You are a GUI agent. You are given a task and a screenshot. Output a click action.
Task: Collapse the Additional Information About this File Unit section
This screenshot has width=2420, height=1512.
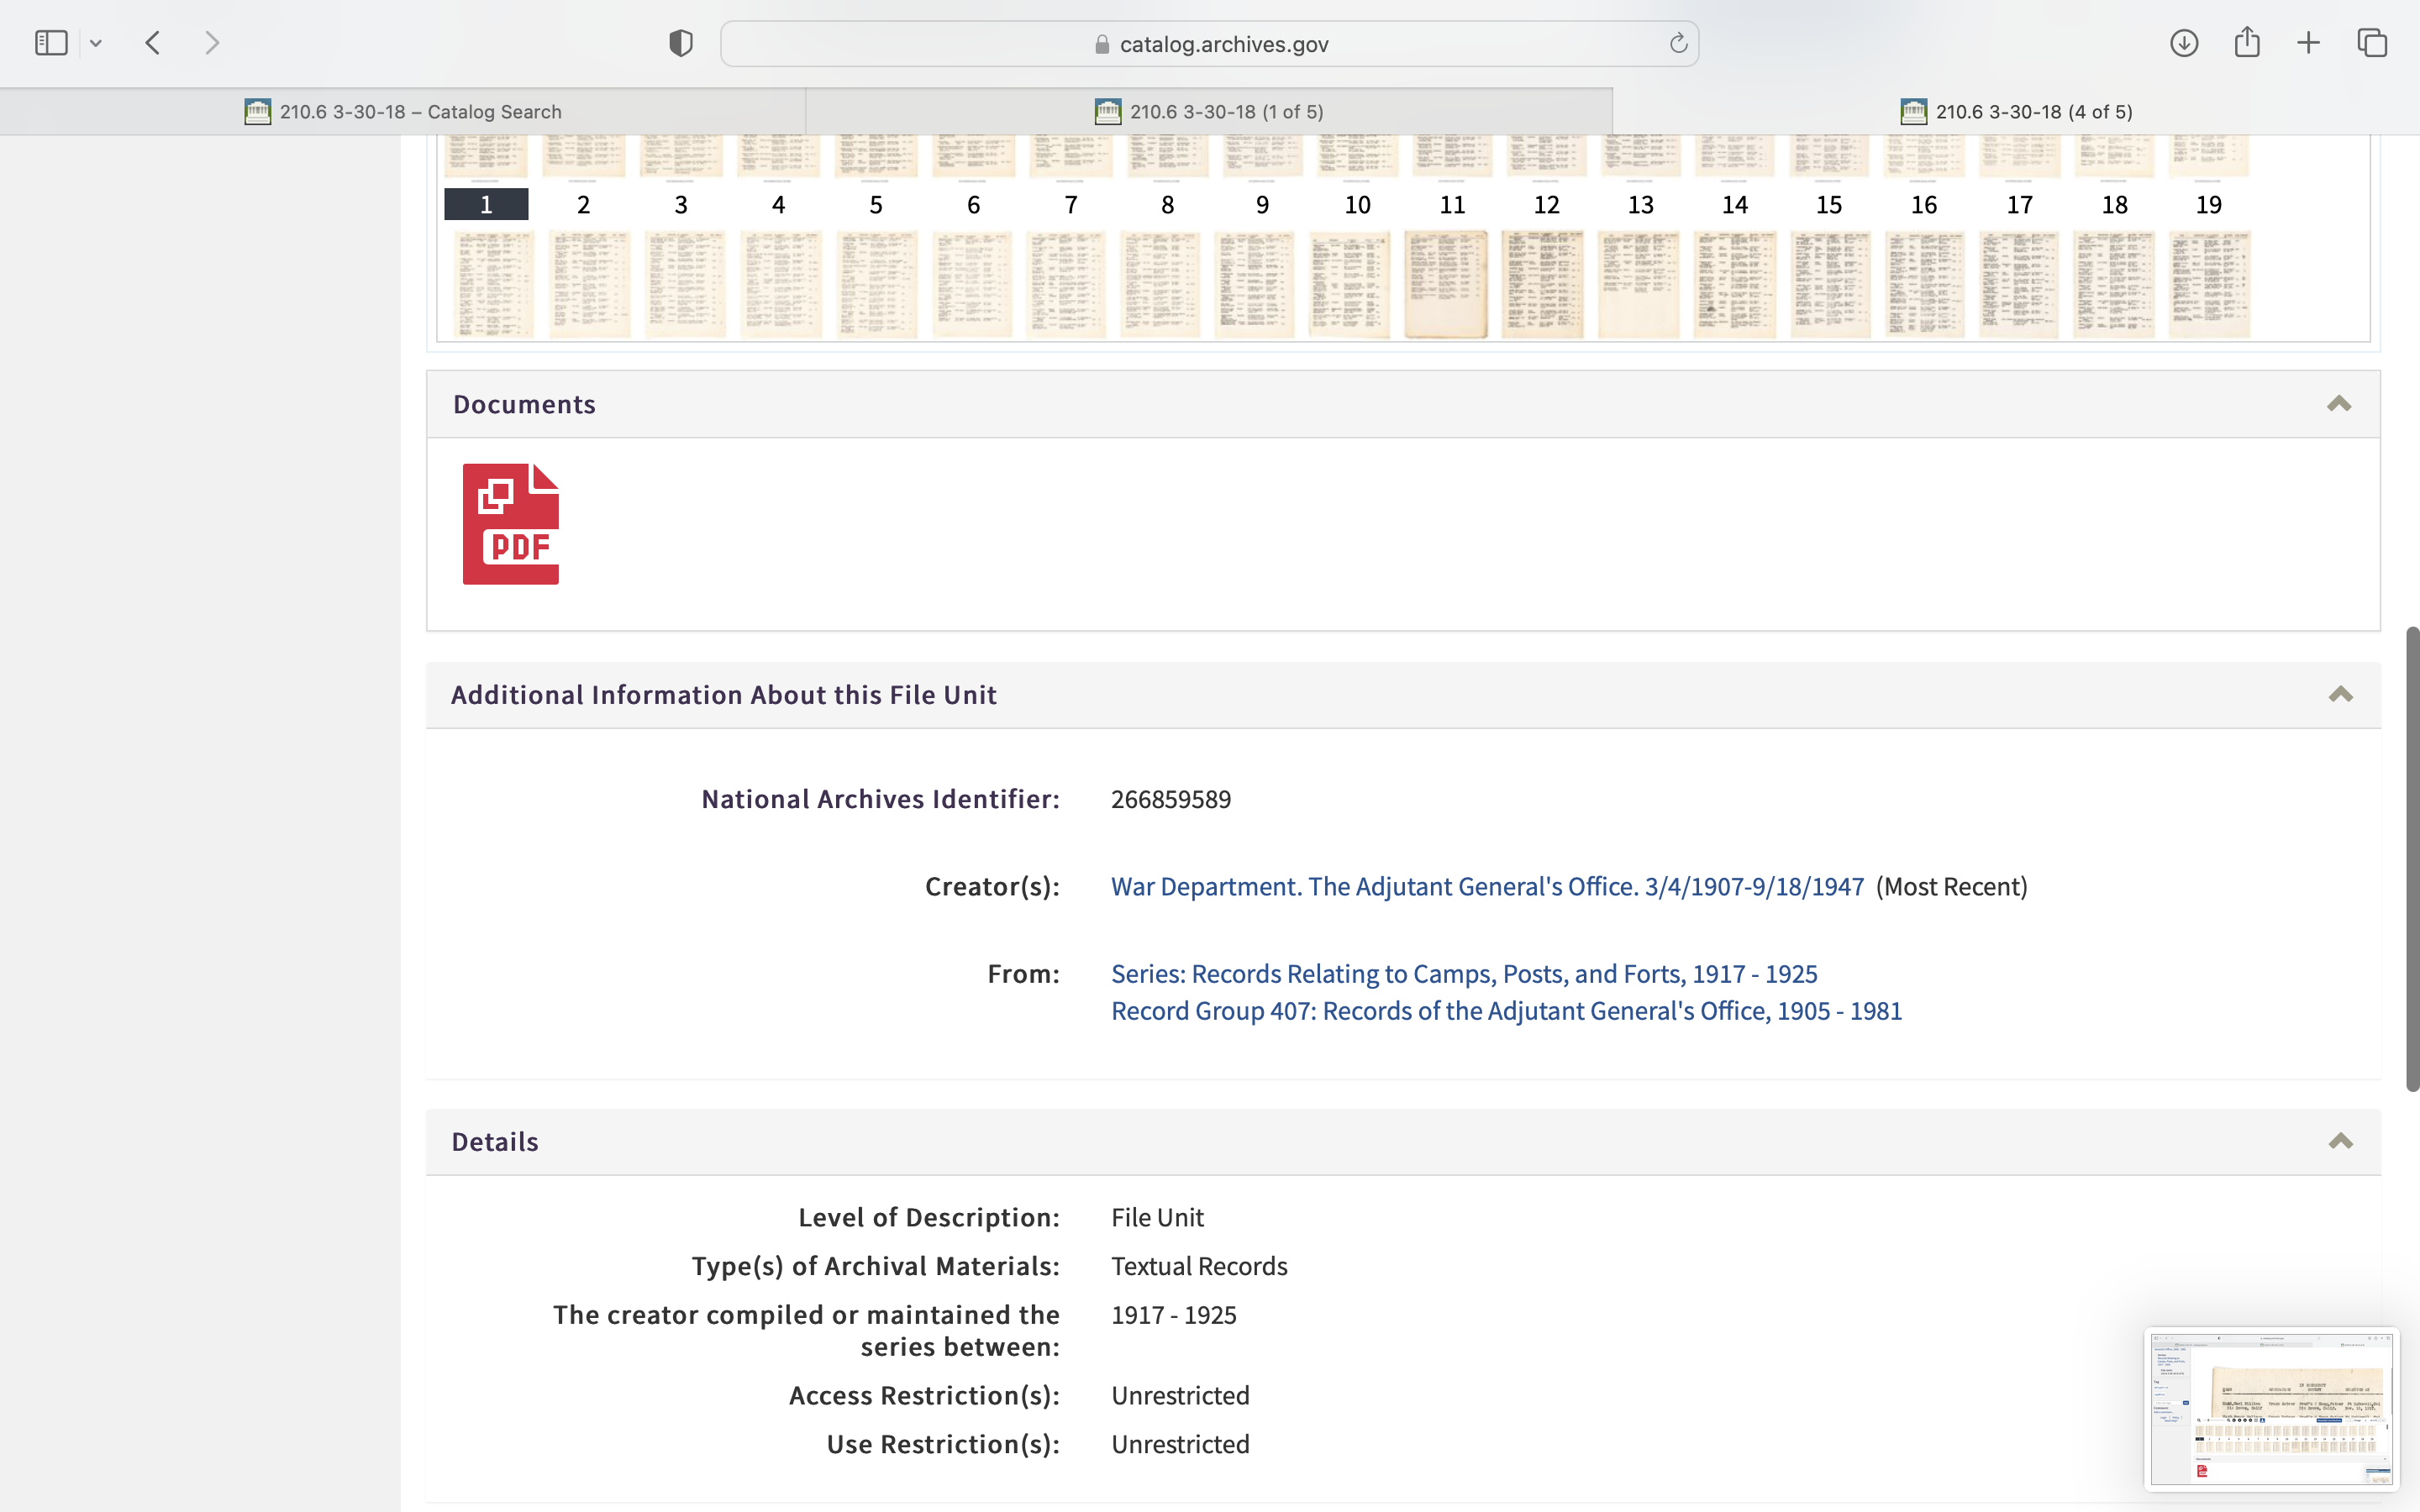click(x=2340, y=694)
